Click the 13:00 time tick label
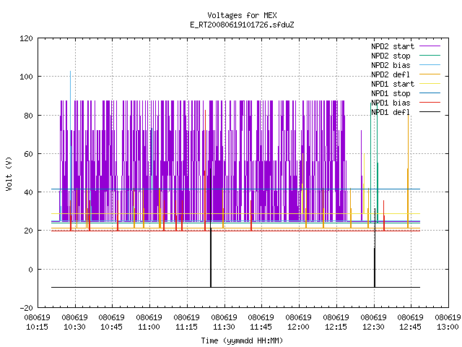The height and width of the screenshot is (347, 462). pos(448,327)
